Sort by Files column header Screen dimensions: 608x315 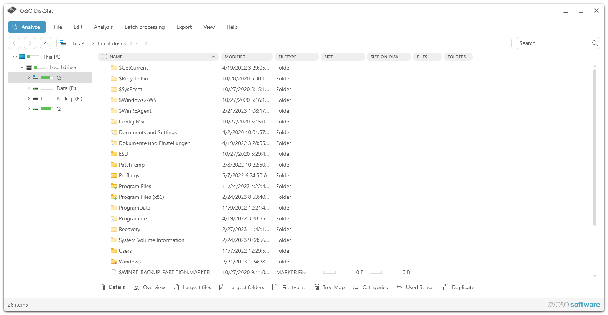tap(427, 57)
